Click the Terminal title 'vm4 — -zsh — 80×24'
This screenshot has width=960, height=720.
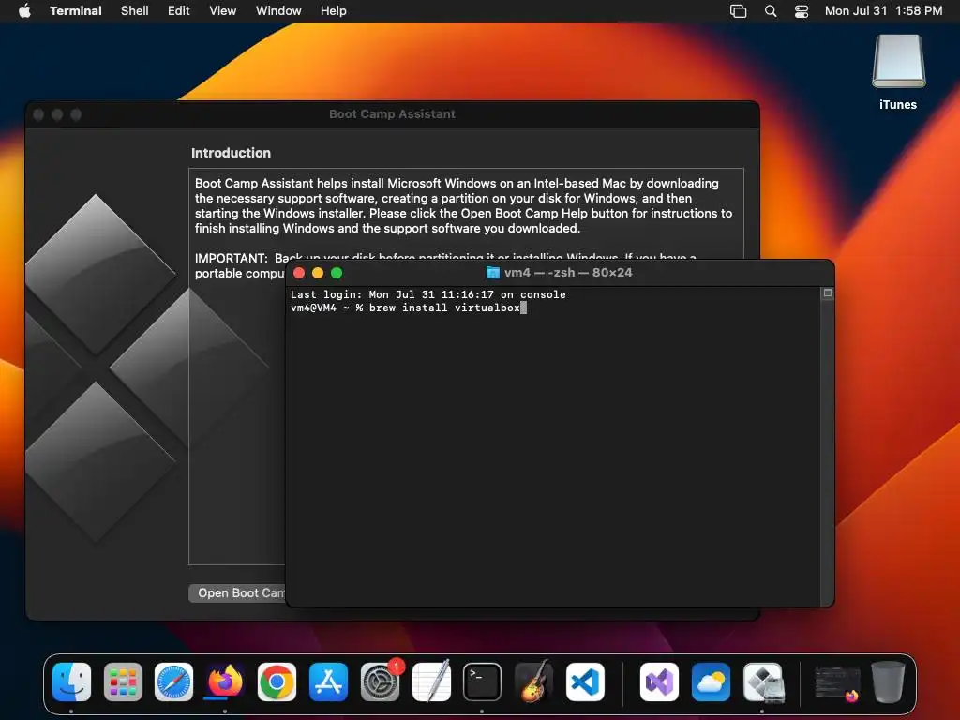click(568, 273)
